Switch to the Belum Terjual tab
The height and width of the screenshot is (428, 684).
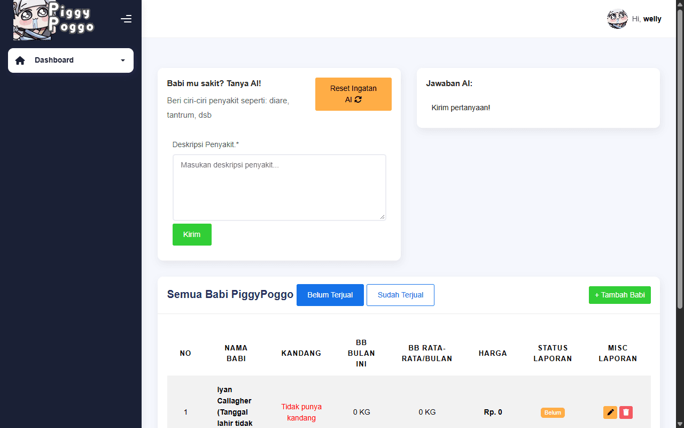330,295
